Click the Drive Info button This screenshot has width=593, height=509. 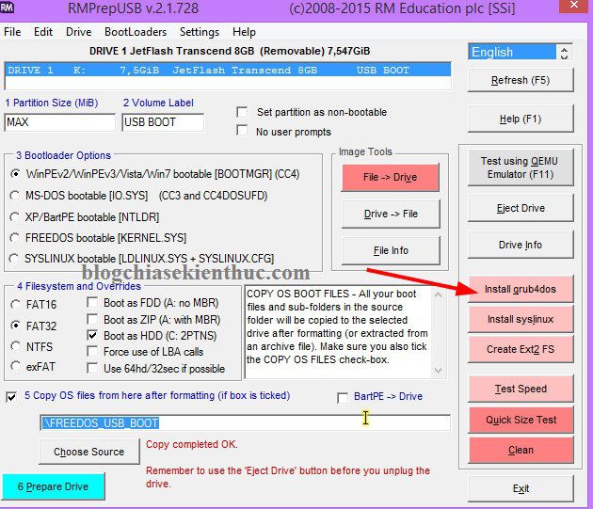521,245
